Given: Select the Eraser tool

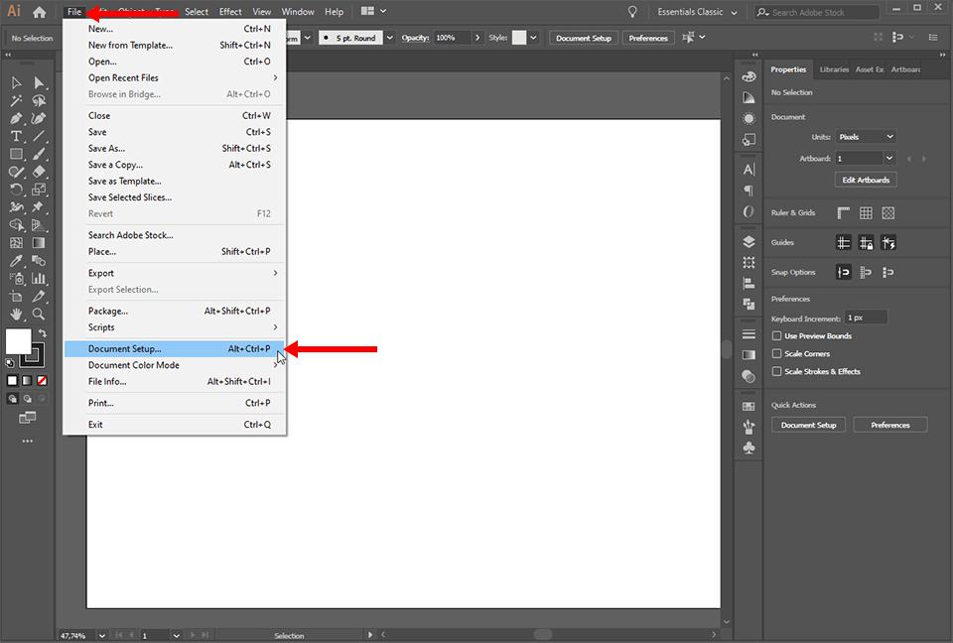Looking at the screenshot, I should [40, 172].
